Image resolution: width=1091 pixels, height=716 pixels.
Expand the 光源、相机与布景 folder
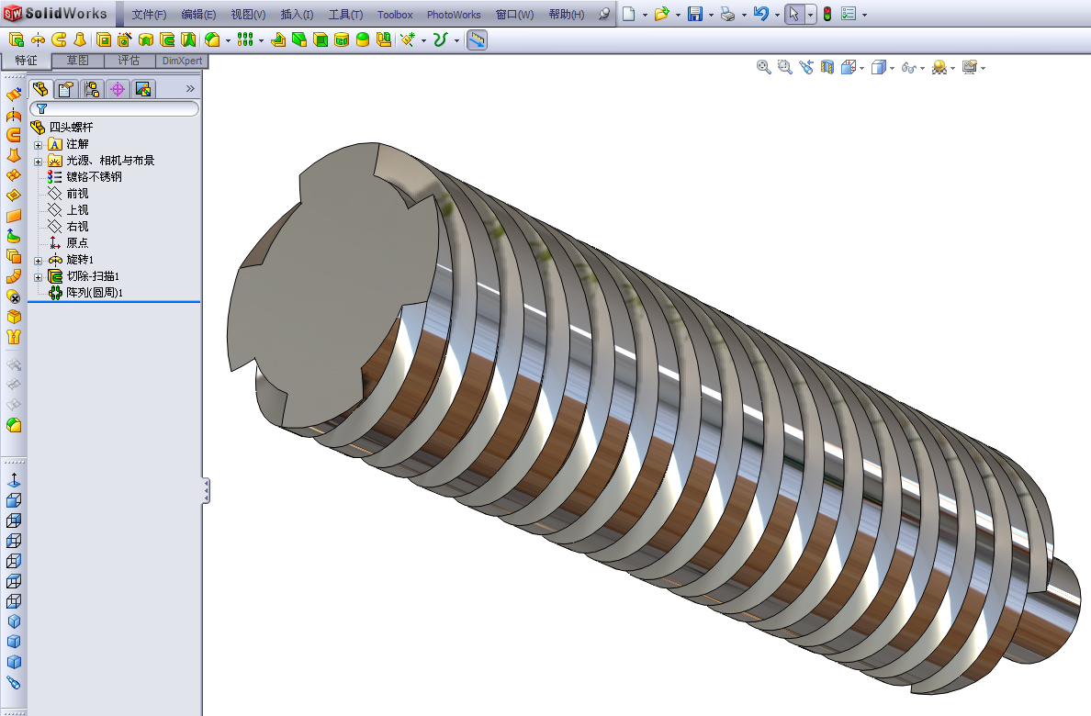coord(39,162)
